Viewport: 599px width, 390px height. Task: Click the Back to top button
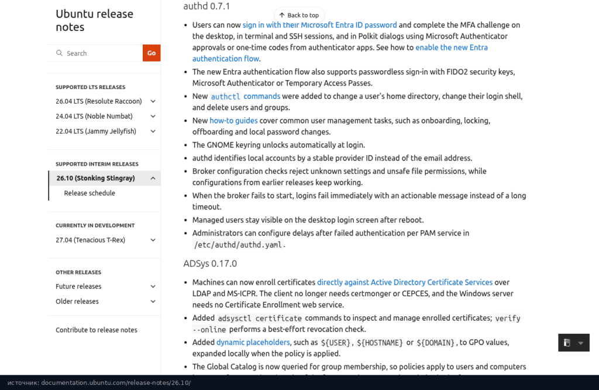coord(299,15)
